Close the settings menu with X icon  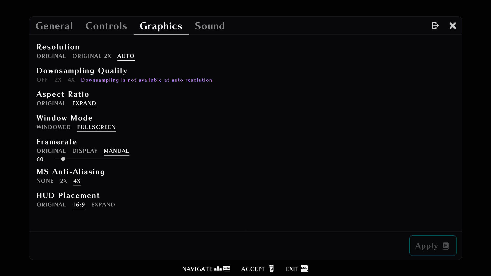point(453,26)
